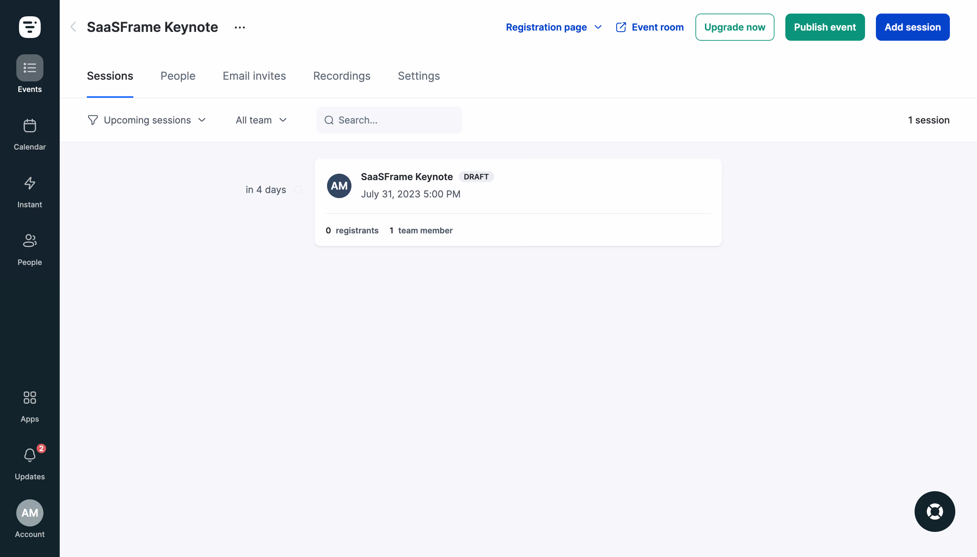Click the Event room external link icon
977x557 pixels.
621,27
